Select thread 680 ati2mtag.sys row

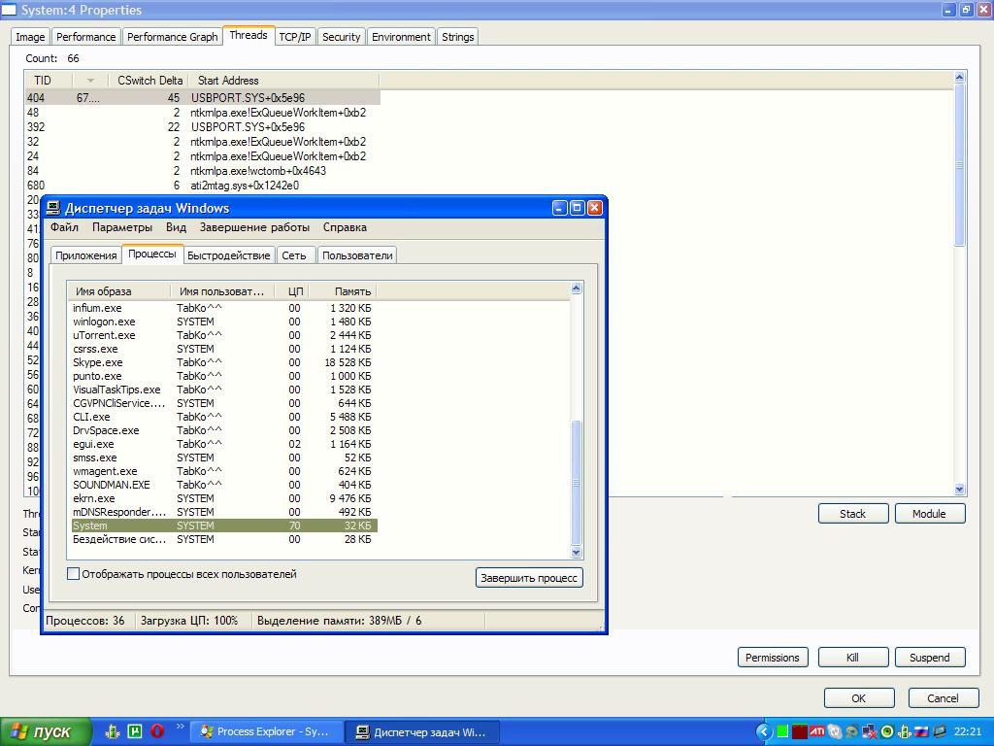tap(202, 186)
